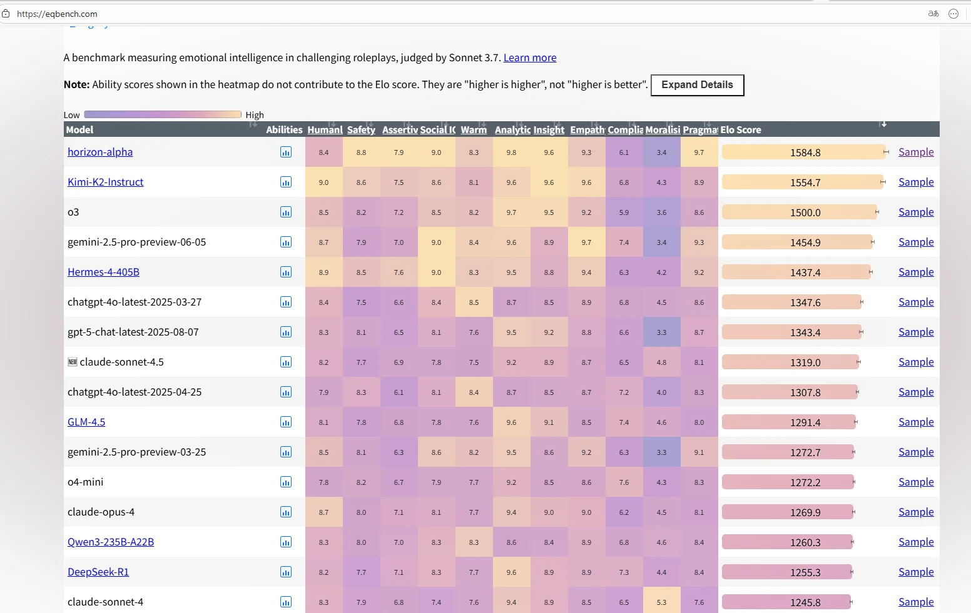Sort by the Humanlike column header
Image resolution: width=971 pixels, height=613 pixels.
tap(325, 130)
